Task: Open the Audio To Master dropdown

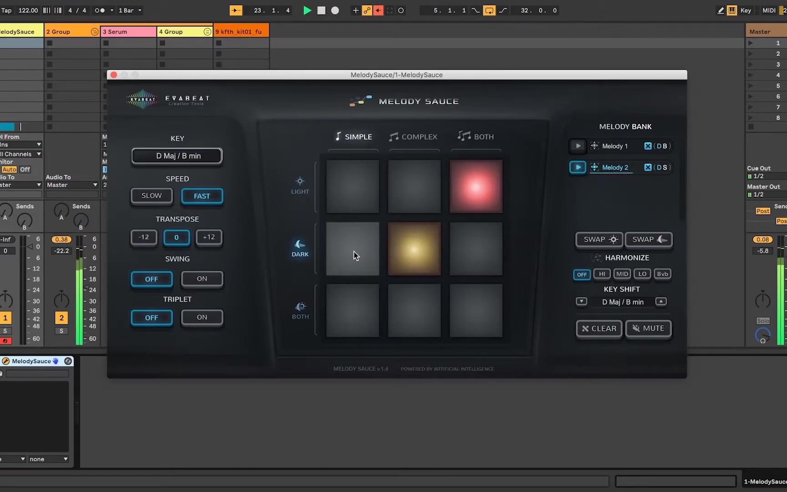Action: coord(72,185)
